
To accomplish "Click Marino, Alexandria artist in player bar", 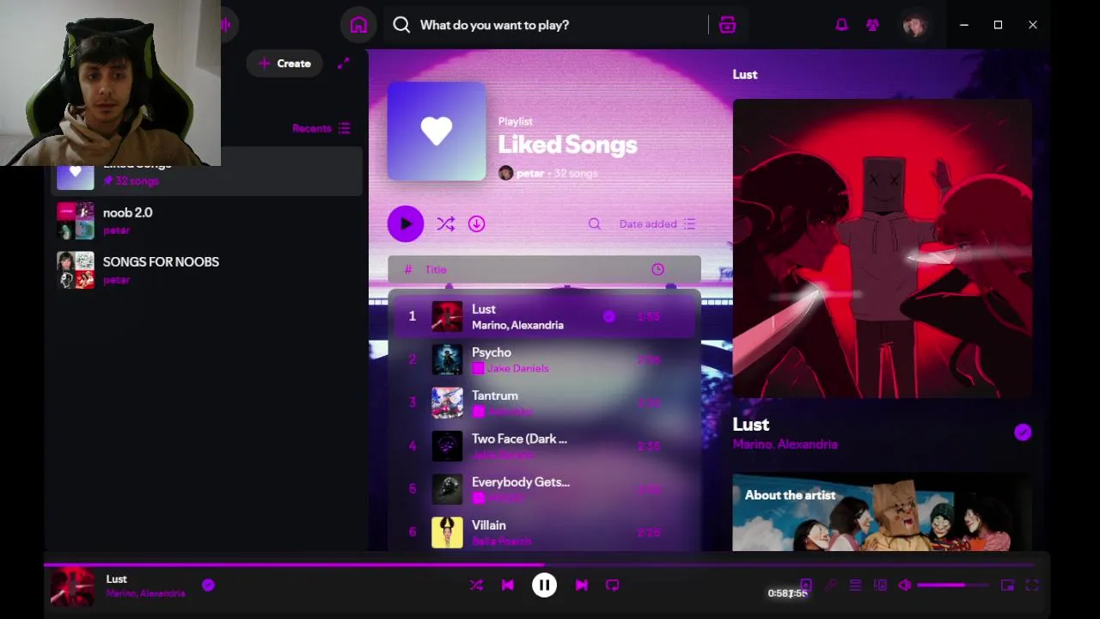I will [145, 594].
